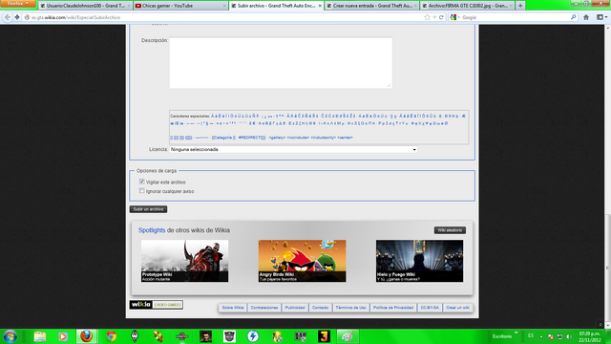Open Términos de Uso footer link
The width and height of the screenshot is (611, 344).
(350, 308)
